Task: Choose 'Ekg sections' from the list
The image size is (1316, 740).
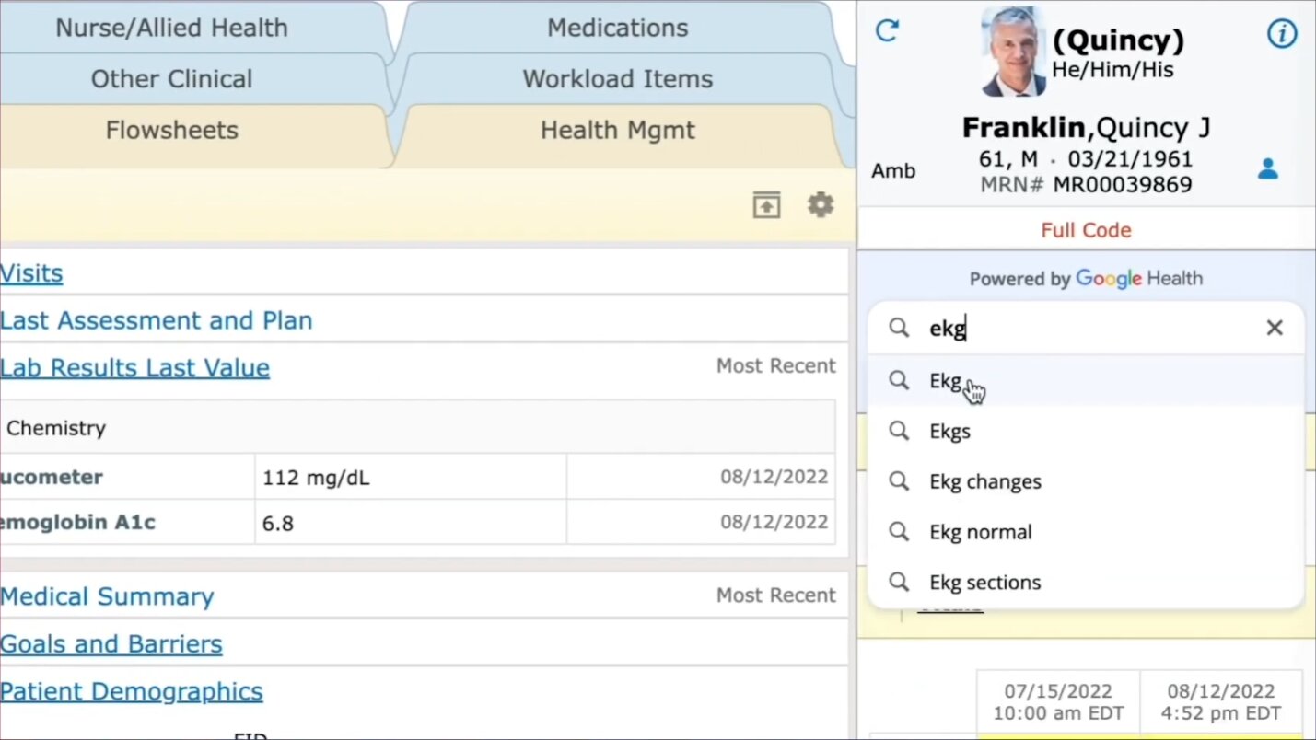Action: 984,583
